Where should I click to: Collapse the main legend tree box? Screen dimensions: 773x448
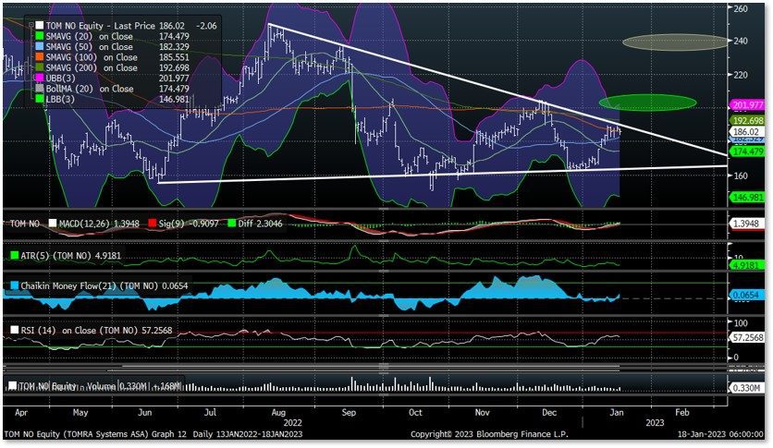[x=31, y=25]
